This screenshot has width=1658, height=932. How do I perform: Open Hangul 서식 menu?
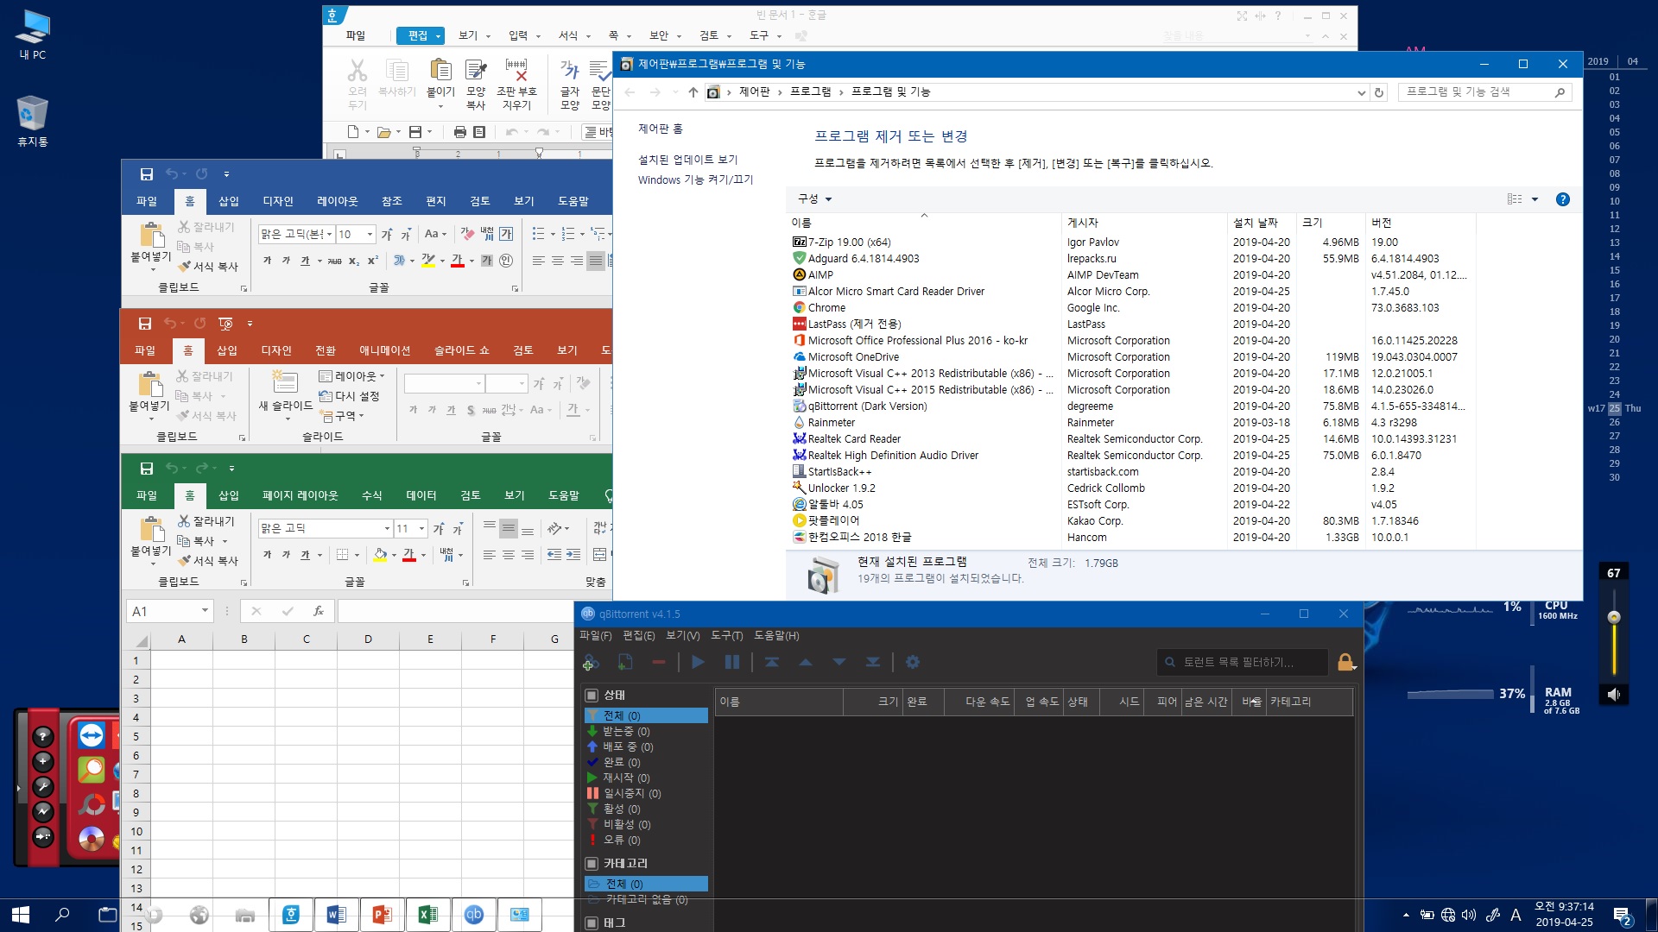coord(574,35)
